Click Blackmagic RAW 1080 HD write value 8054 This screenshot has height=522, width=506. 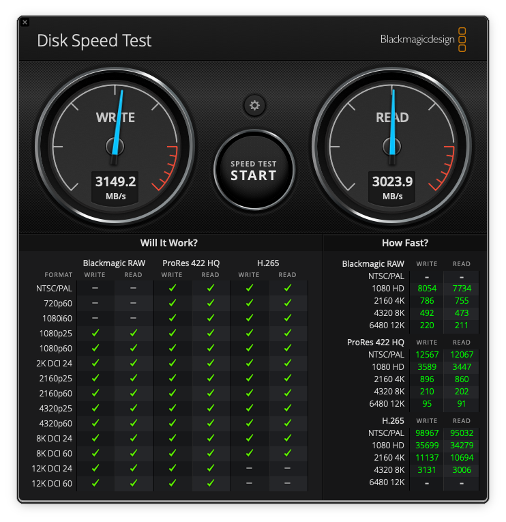click(427, 289)
